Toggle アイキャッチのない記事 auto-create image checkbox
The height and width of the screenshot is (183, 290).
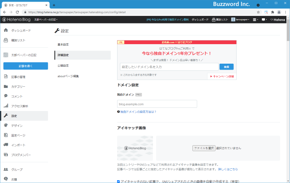pos(118,181)
